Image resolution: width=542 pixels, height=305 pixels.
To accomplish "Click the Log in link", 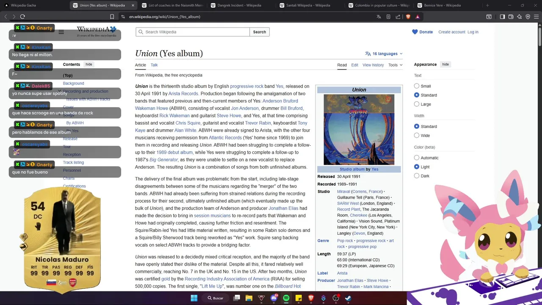I will pyautogui.click(x=473, y=32).
